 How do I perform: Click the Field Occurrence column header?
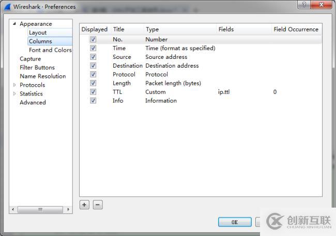(x=296, y=29)
